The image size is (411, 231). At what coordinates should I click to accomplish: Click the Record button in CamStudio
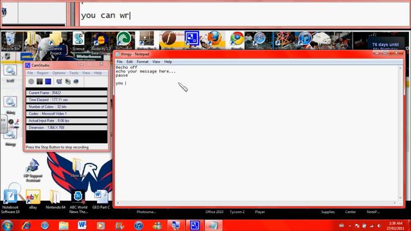[31, 81]
